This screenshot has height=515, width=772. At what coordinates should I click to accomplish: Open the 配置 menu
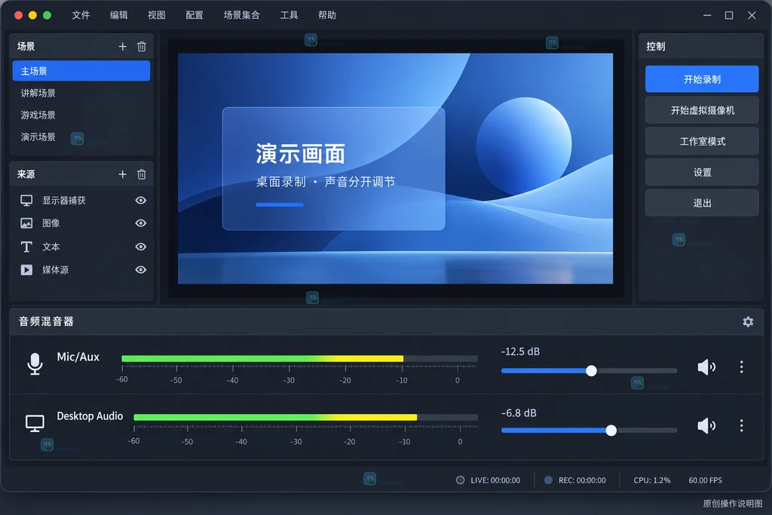[x=195, y=15]
